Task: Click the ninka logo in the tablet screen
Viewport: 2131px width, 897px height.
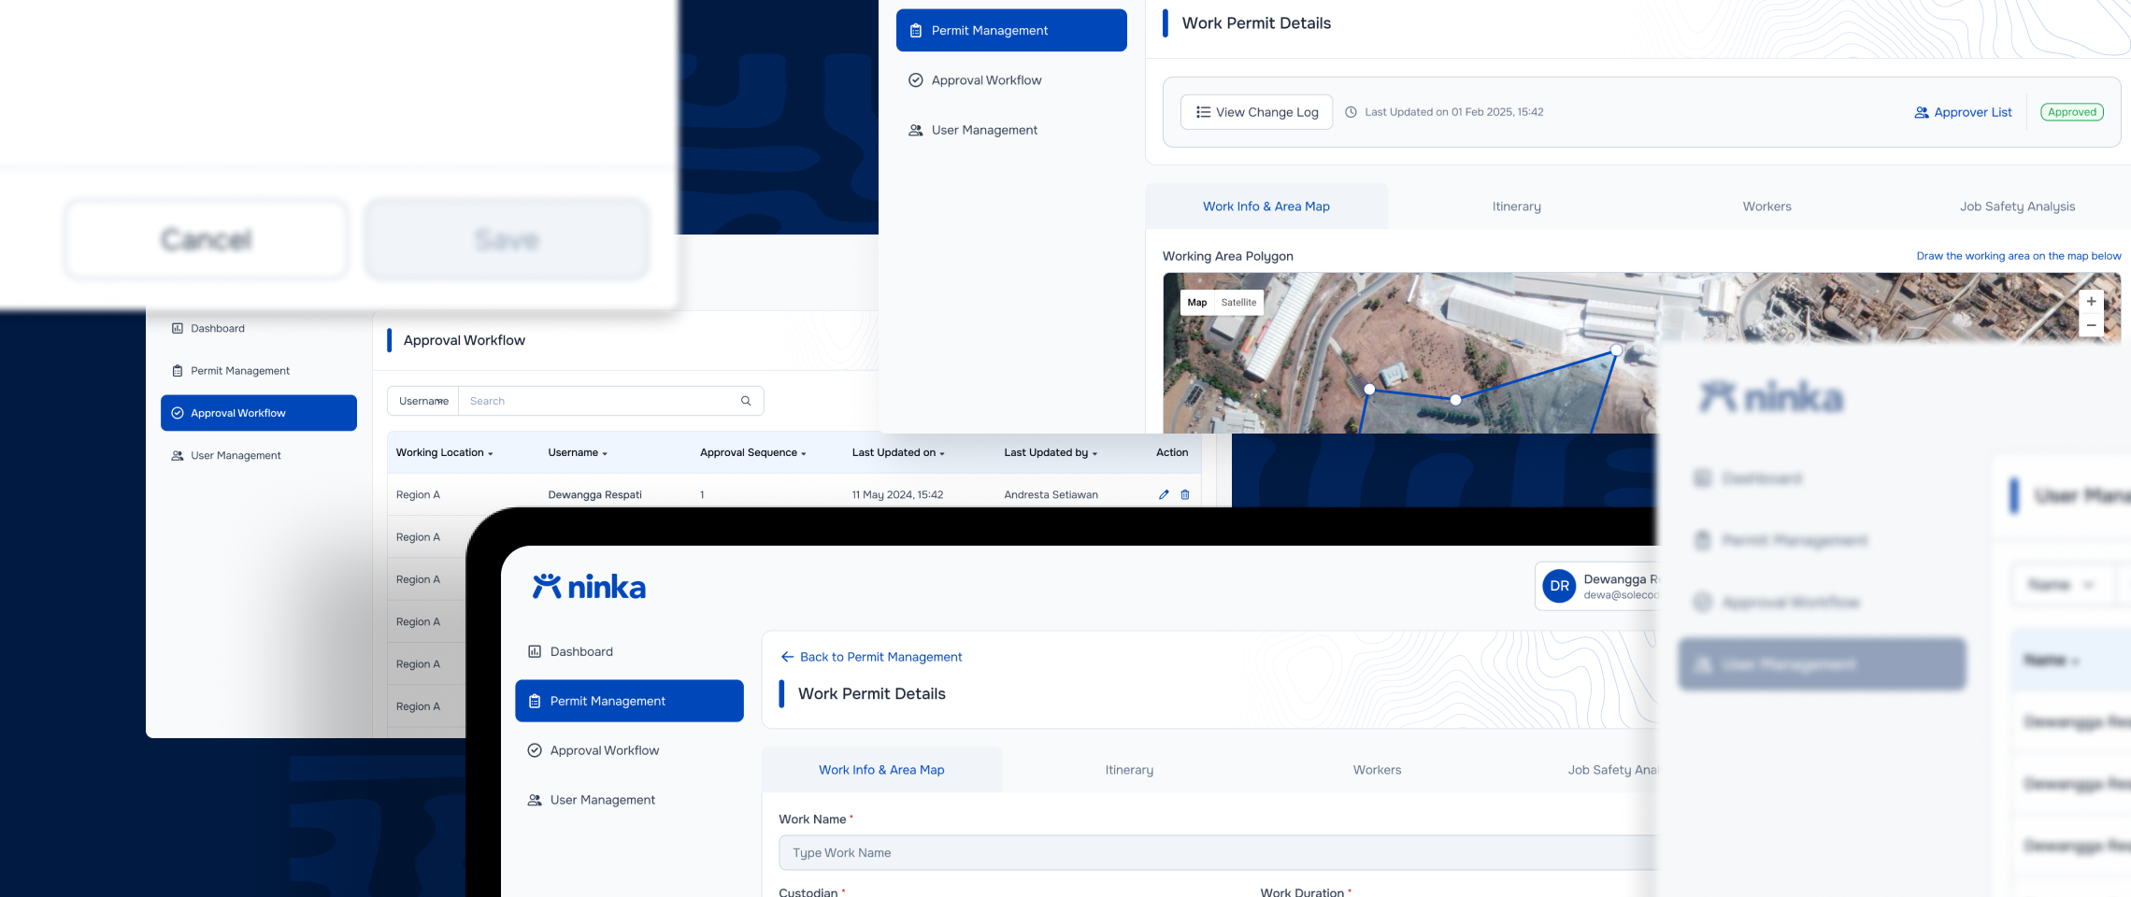Action: click(589, 587)
